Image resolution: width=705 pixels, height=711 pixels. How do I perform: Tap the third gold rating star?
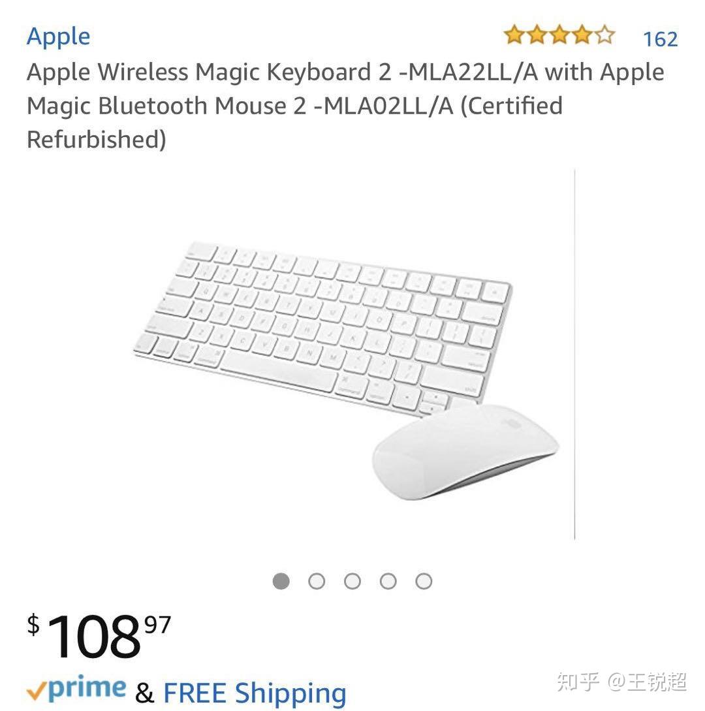[x=559, y=35]
